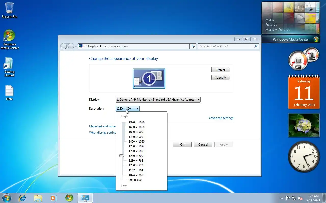
Task: Open Action Center flag icon in tray
Action: click(x=288, y=198)
